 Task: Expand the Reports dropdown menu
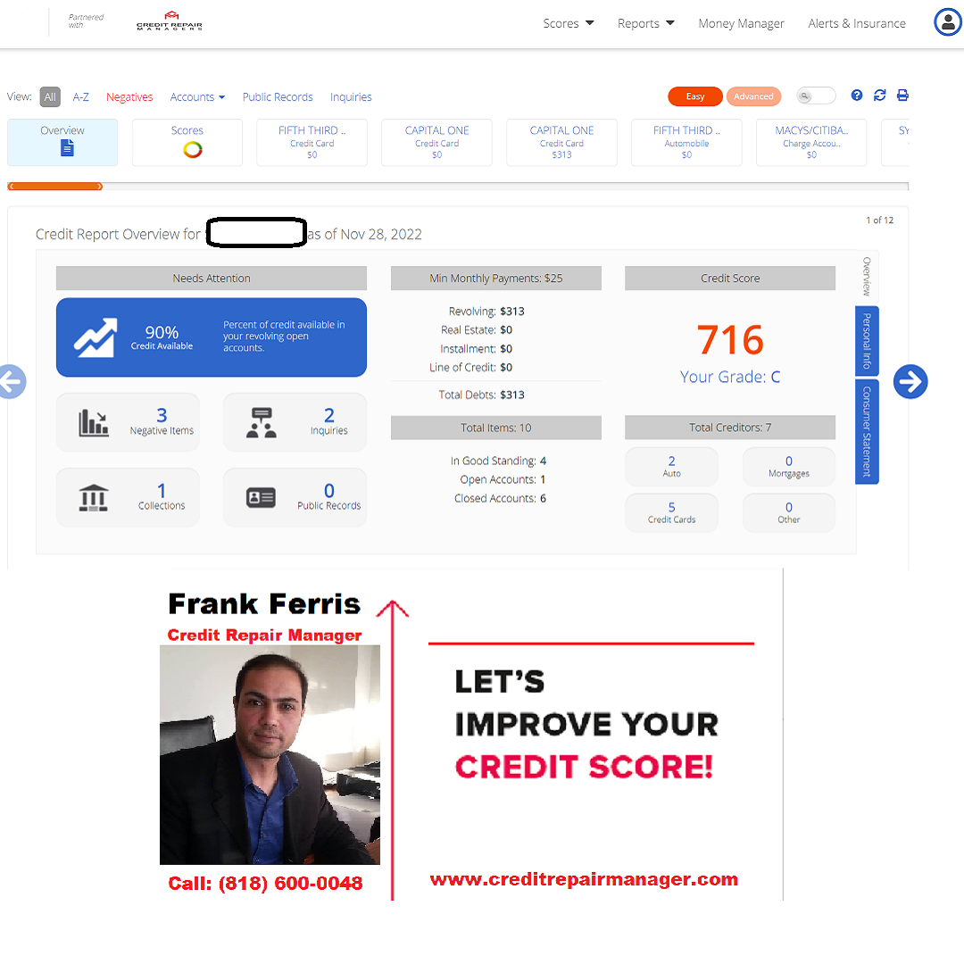pyautogui.click(x=645, y=23)
